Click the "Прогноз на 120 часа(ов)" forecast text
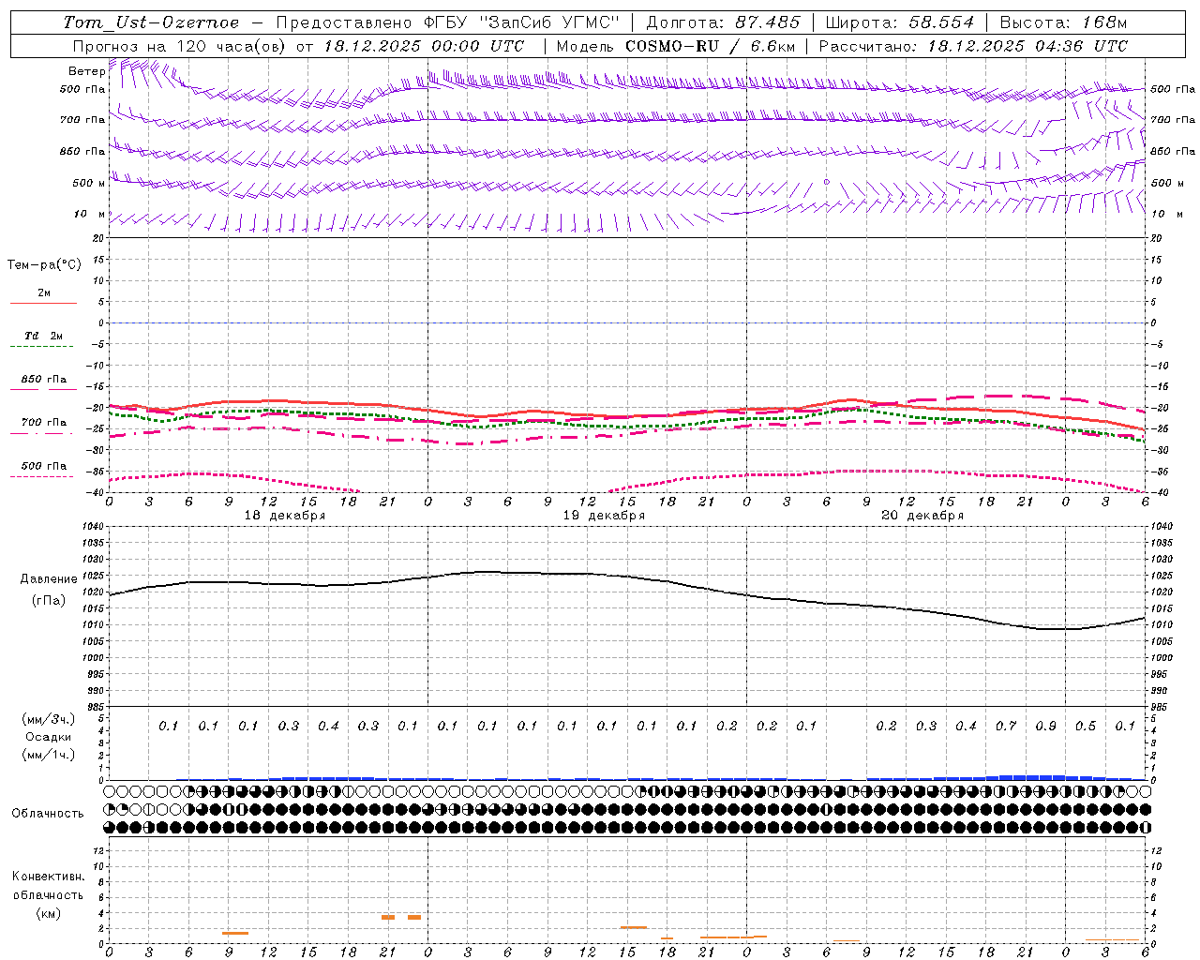 (180, 46)
